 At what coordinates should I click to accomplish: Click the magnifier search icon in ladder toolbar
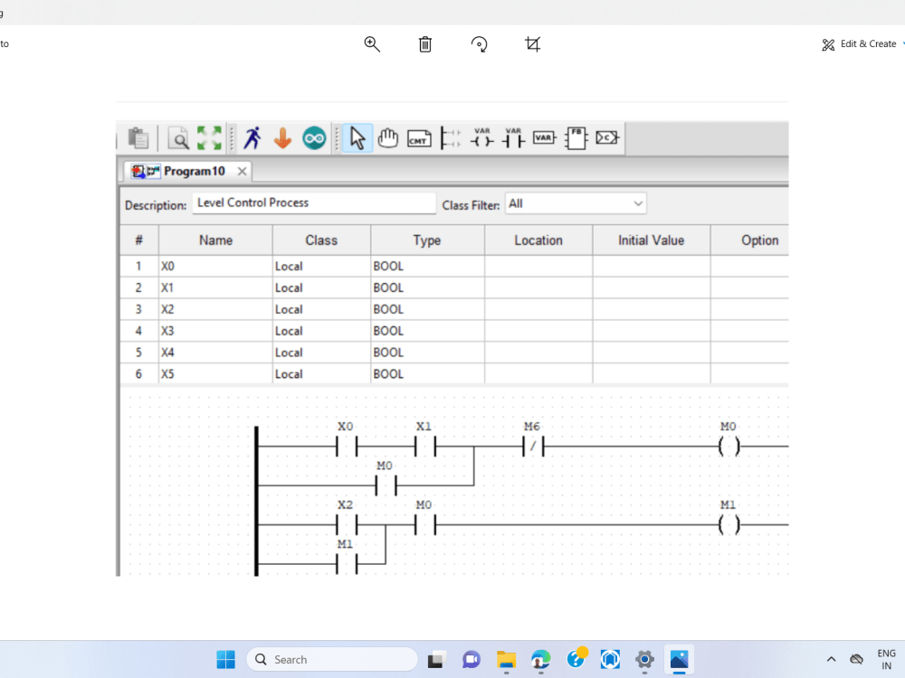click(178, 138)
